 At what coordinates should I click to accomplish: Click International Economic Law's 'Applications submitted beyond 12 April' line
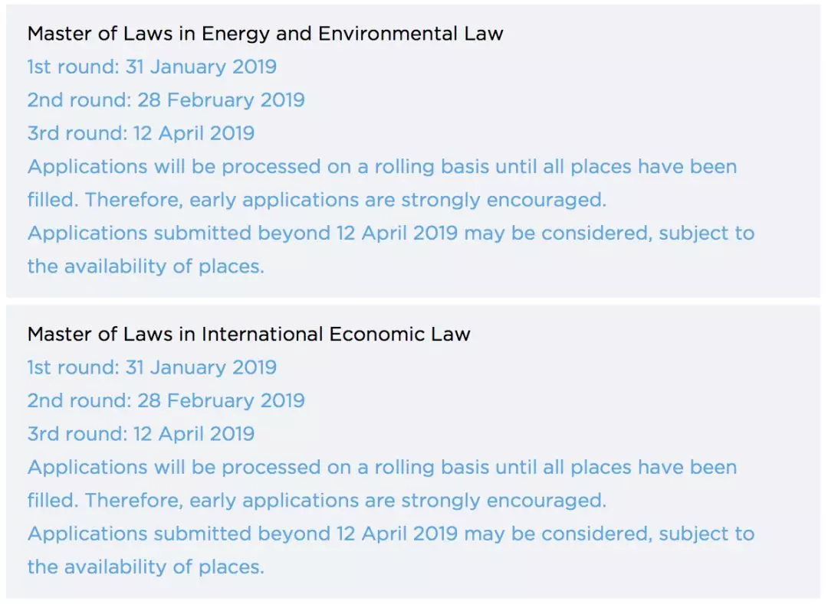391,534
